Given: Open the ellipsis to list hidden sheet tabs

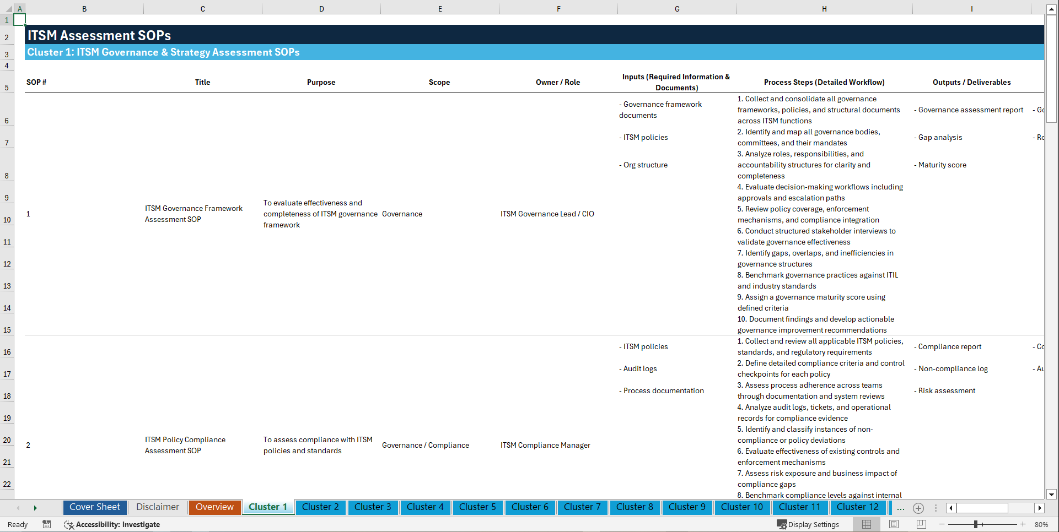Looking at the screenshot, I should pos(900,508).
